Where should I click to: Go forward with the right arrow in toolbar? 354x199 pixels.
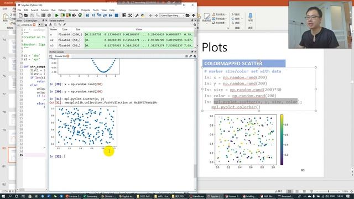[156, 15]
